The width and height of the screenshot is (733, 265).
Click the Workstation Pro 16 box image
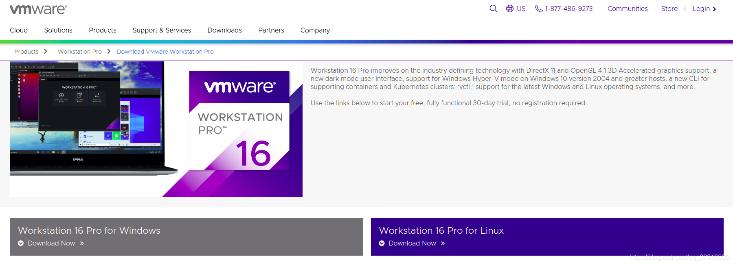click(239, 120)
